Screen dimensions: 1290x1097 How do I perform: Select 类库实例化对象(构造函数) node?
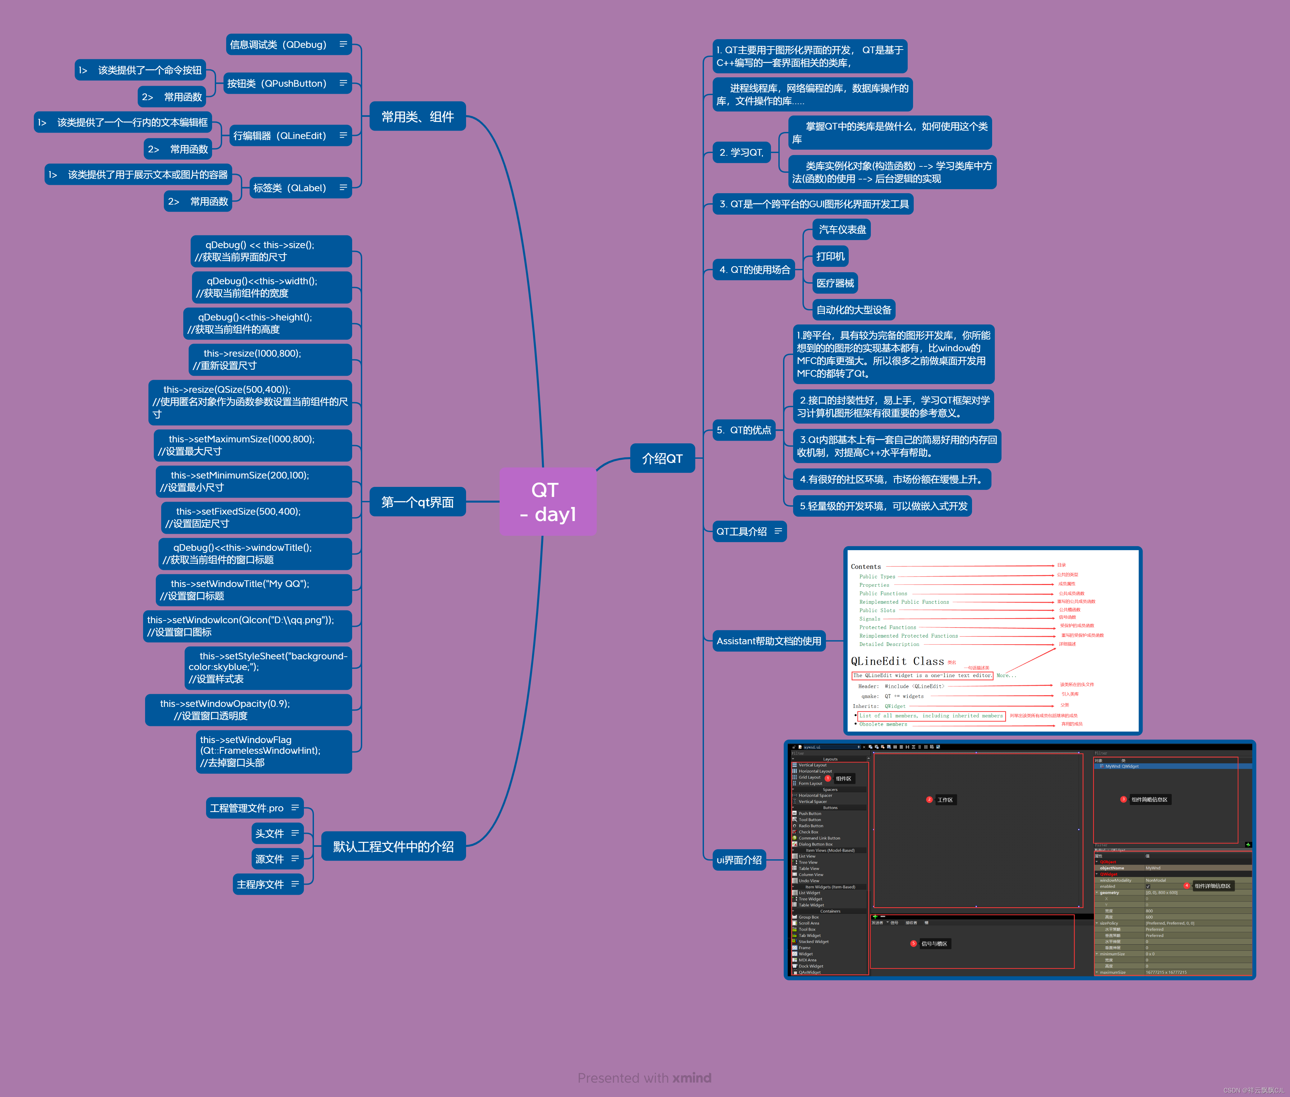click(892, 172)
